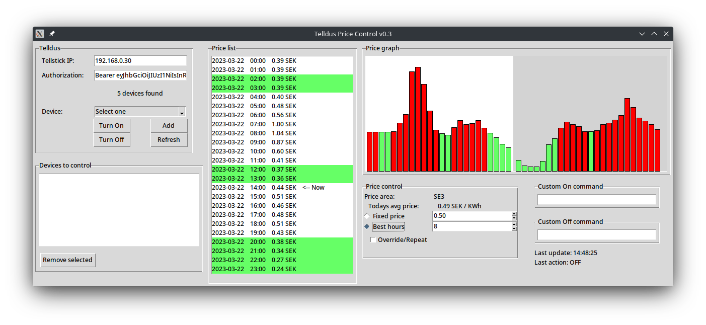
Task: Select the 17:00 0.48 SEK price row
Action: pos(282,214)
